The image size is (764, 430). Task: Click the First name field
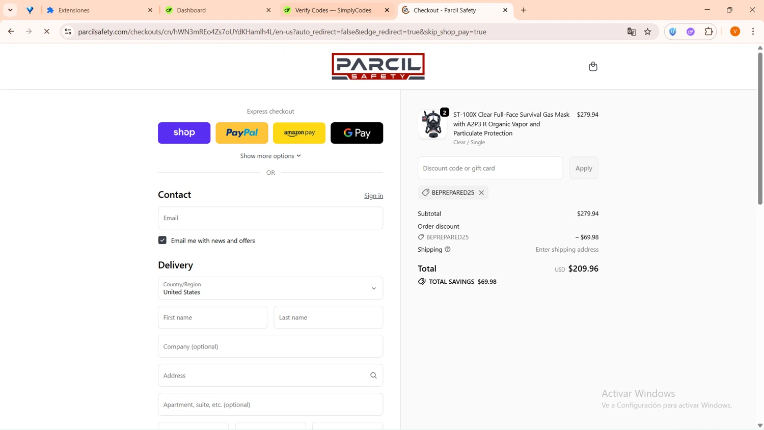tap(212, 317)
